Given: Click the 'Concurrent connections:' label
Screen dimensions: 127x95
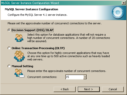Looking at the screenshot, I should pyautogui.click(x=42, y=77).
